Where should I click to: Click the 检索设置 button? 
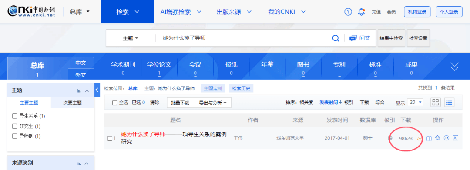(x=418, y=38)
